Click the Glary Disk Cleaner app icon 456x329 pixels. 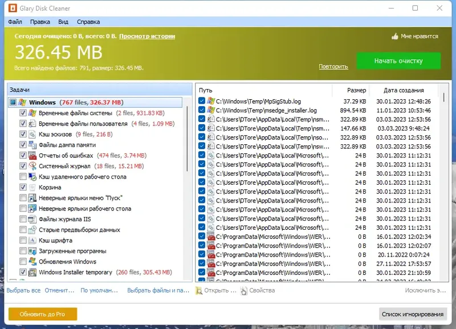[13, 8]
